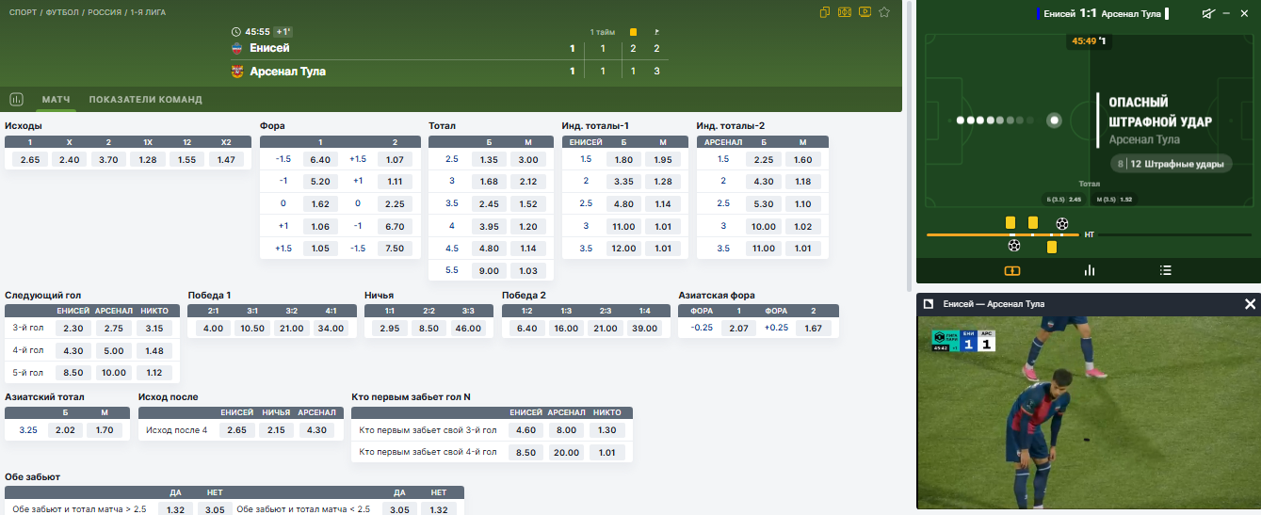Viewport: 1261px width, 515px height.
Task: Switch tracker to field view icon
Action: click(1012, 270)
